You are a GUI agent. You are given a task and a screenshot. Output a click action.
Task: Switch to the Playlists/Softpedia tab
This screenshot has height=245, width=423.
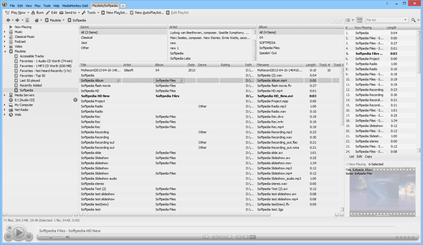point(105,6)
